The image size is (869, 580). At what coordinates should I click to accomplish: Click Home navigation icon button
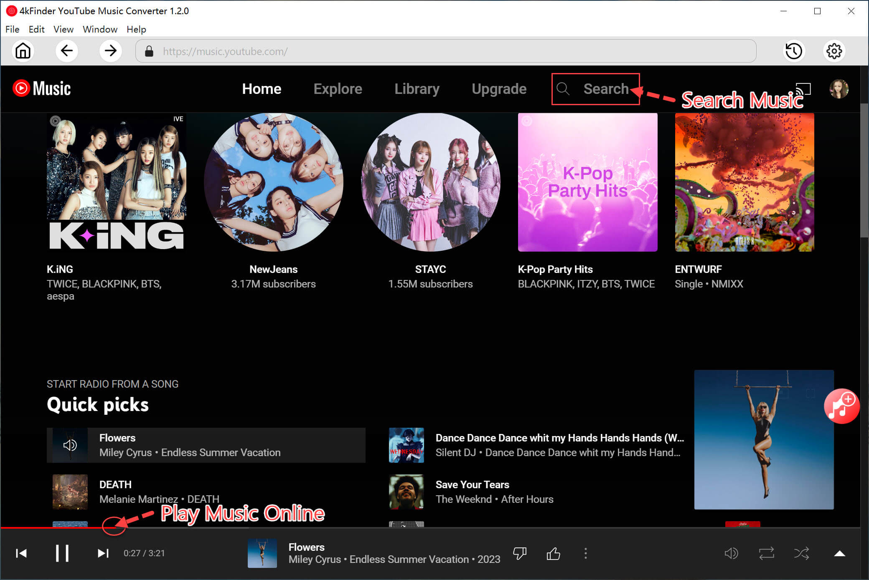[x=23, y=52]
